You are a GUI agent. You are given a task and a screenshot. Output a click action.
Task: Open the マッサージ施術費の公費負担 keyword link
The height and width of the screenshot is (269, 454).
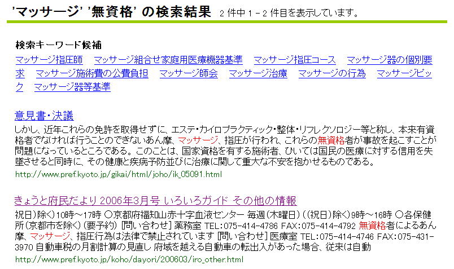(92, 73)
